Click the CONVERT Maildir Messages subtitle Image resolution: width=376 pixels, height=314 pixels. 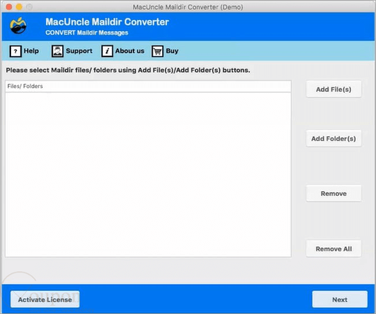[87, 33]
